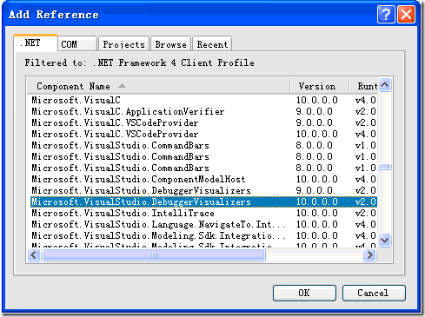425x317 pixels.
Task: Click the horizontal scrollbar right arrow
Action: point(369,255)
